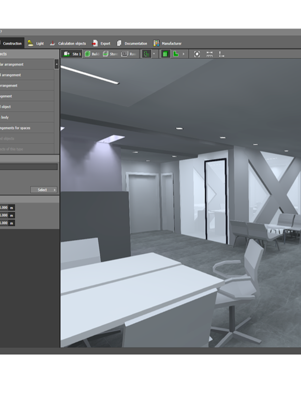
Task: Click the fit-to-view frame icon
Action: click(x=197, y=54)
